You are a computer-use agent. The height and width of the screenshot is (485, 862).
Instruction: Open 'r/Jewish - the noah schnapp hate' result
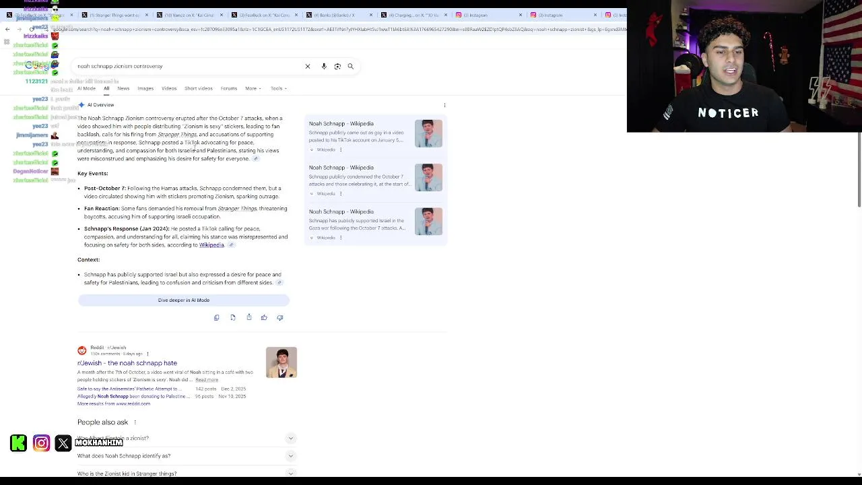[x=127, y=363]
